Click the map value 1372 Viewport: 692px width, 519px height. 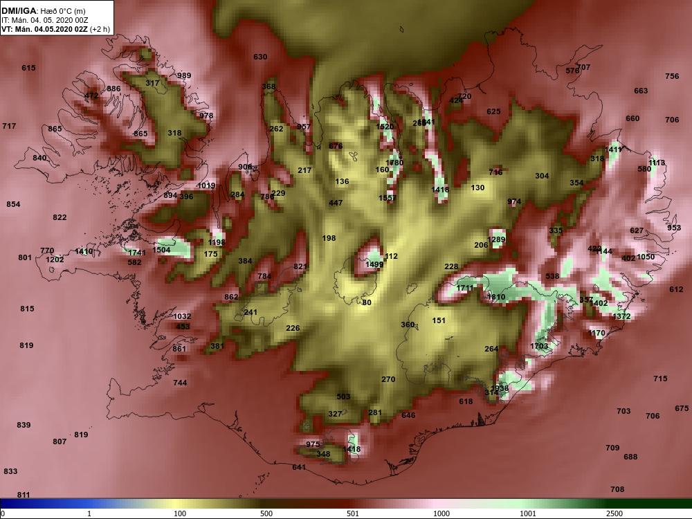point(621,316)
